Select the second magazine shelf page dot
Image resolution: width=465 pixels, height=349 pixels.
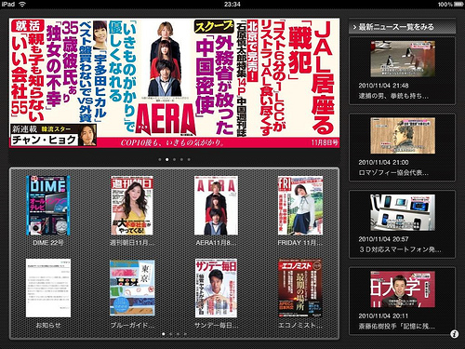coord(171,334)
